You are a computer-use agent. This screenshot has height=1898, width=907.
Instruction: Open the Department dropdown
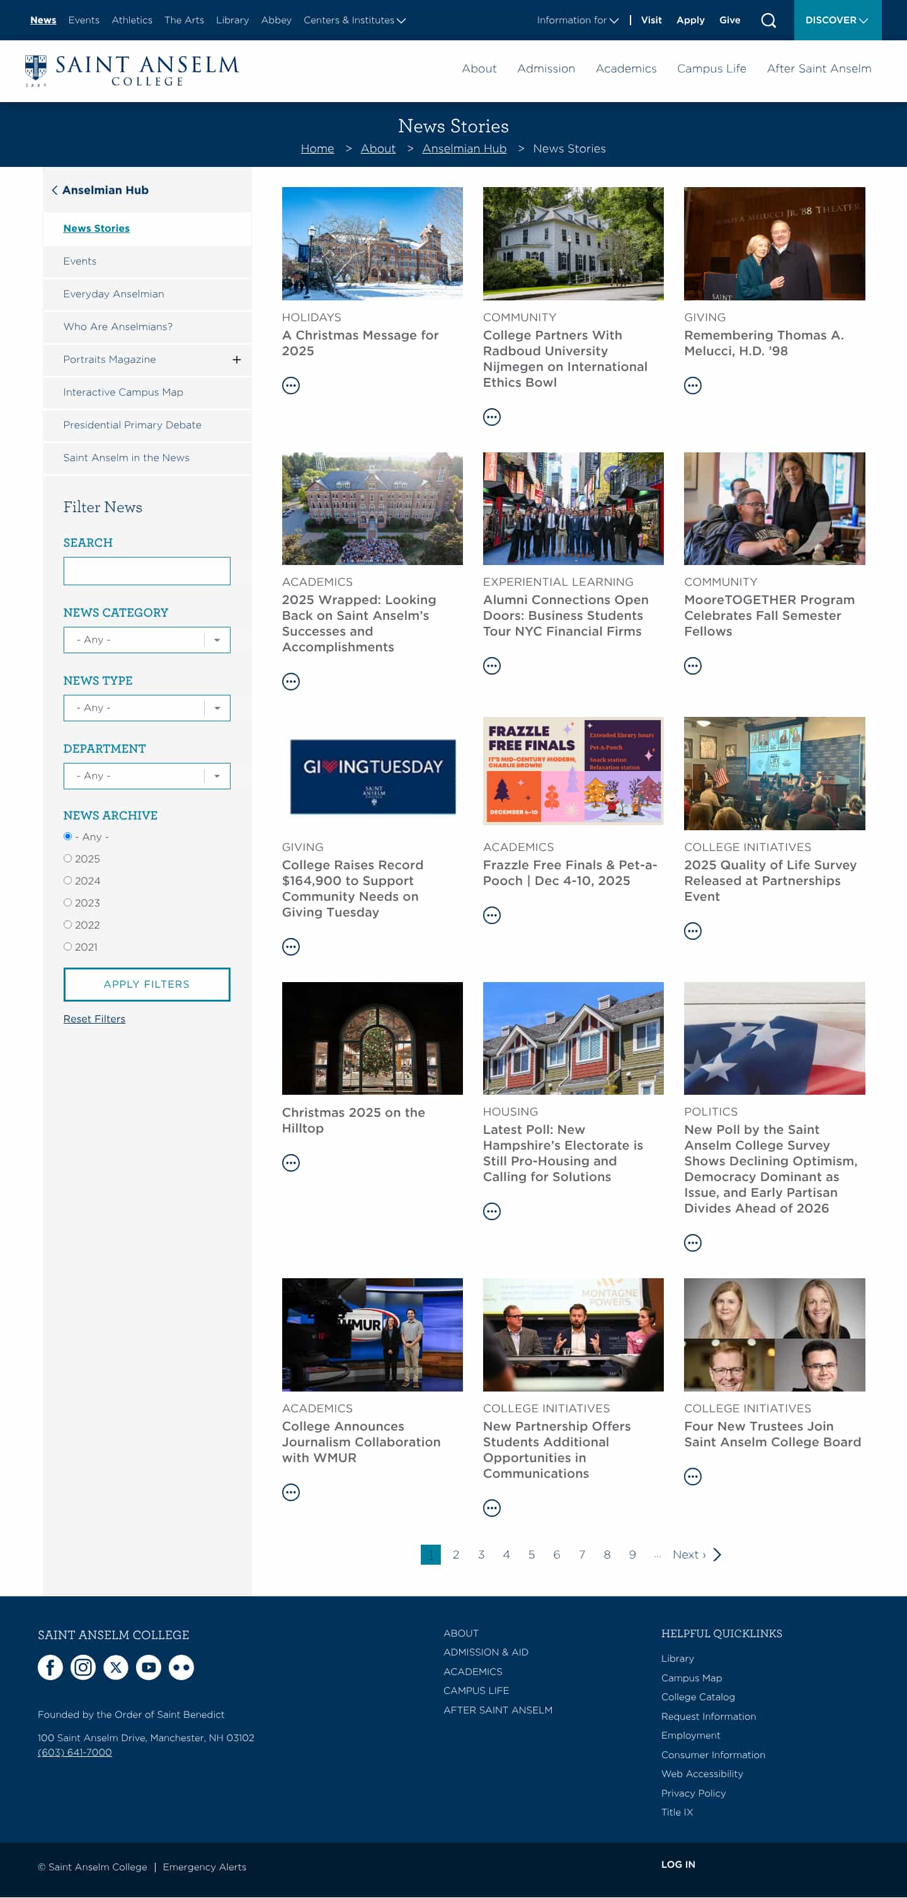(147, 776)
